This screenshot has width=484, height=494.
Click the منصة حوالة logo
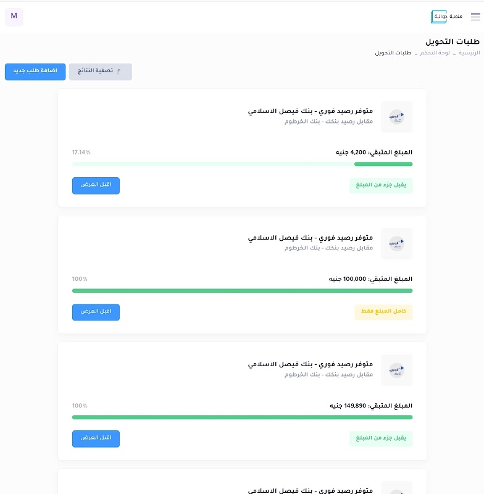point(446,17)
